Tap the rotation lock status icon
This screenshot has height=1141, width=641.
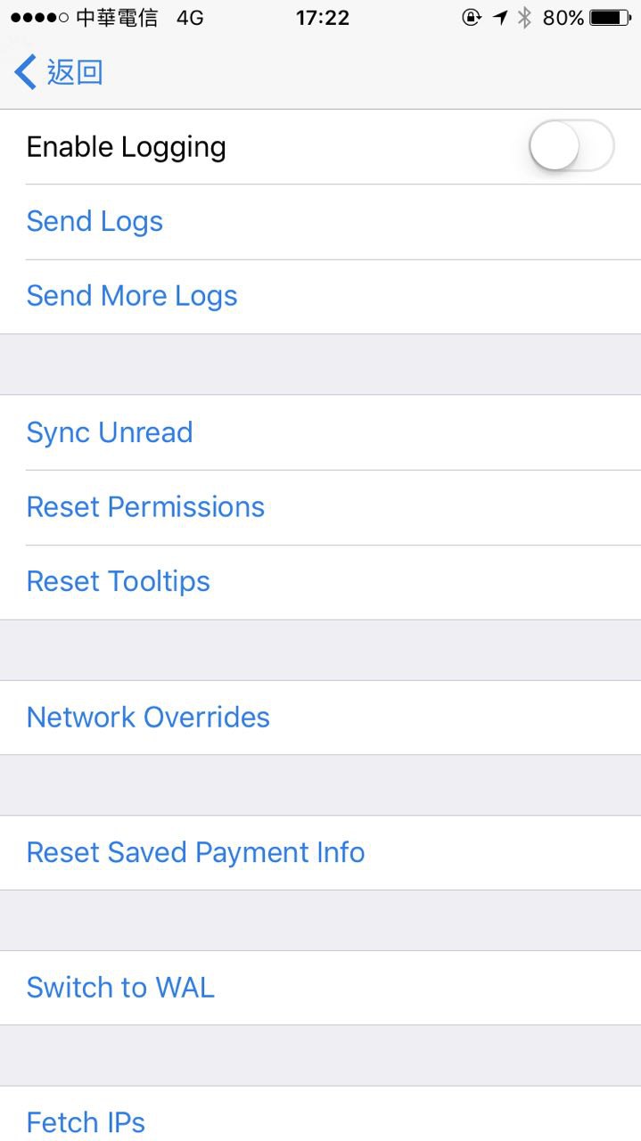tap(472, 18)
